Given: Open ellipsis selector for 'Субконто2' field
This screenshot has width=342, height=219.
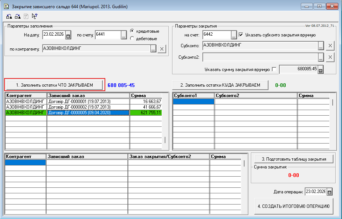Looking at the screenshot, I should point(321,57).
